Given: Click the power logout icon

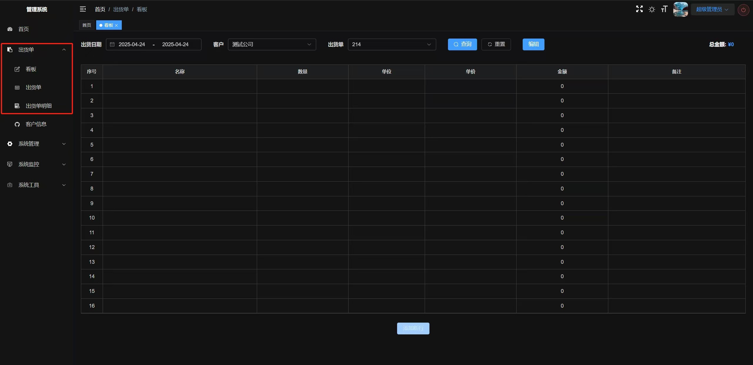Looking at the screenshot, I should click(743, 10).
